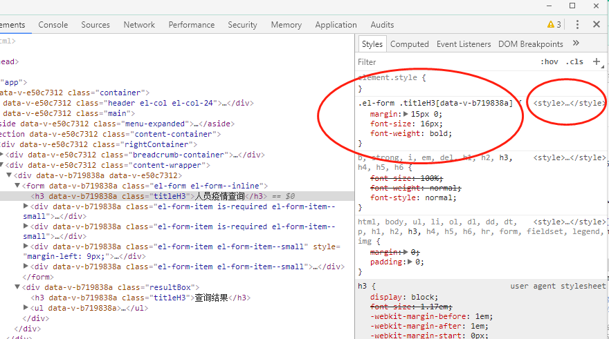Click the Filter styles input
This screenshot has height=339, width=609.
[446, 62]
